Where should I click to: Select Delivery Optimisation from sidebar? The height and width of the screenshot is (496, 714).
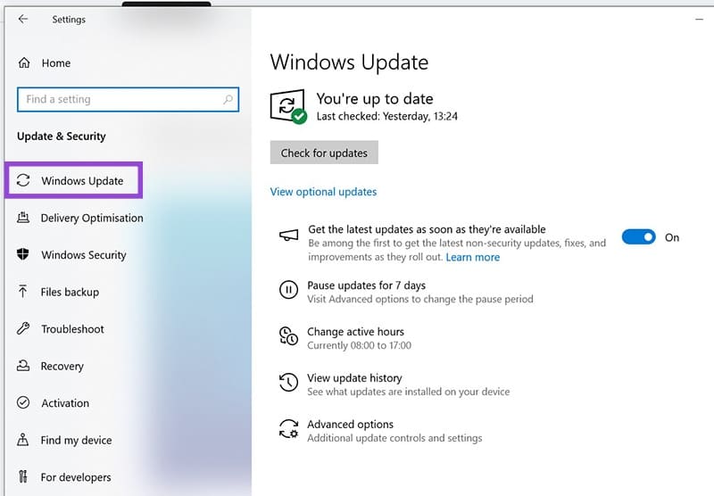click(x=91, y=218)
